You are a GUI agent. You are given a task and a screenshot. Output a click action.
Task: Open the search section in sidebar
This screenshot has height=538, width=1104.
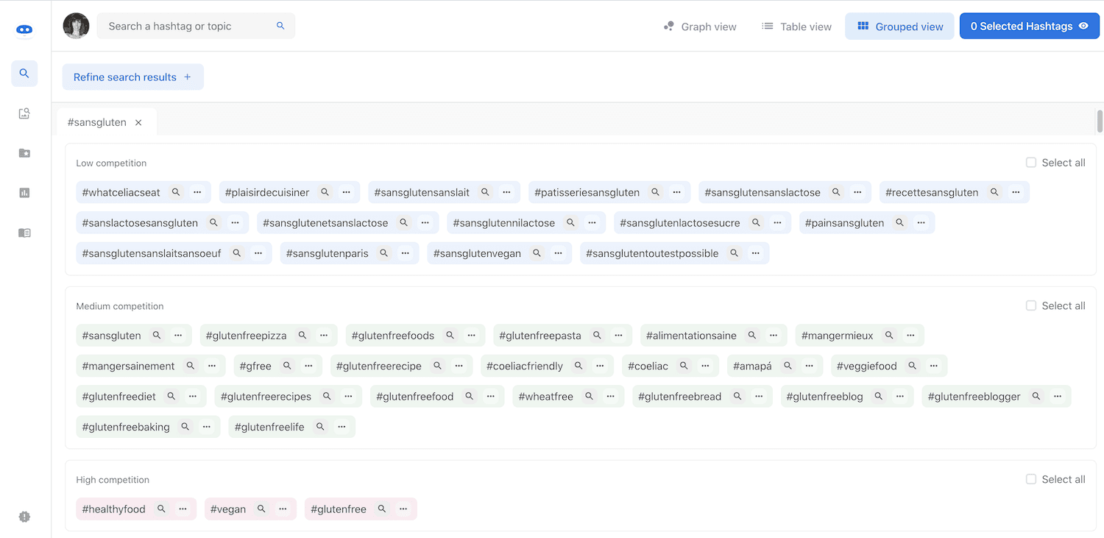coord(24,74)
